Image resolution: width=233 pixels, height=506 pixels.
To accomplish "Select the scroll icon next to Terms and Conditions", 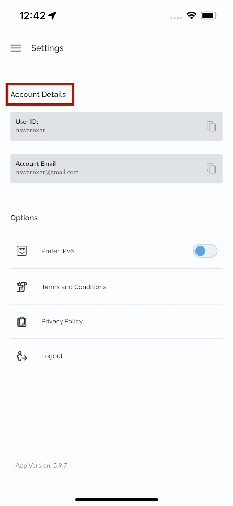I will 22,287.
